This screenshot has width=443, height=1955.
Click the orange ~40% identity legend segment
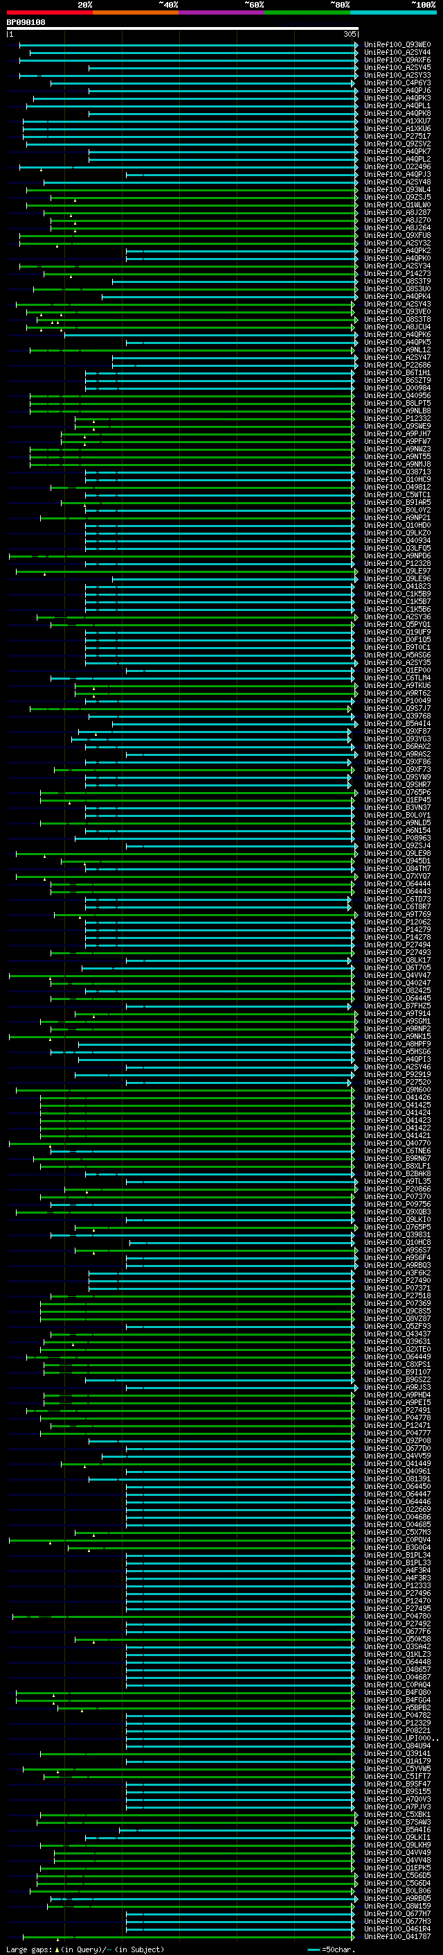tap(136, 12)
